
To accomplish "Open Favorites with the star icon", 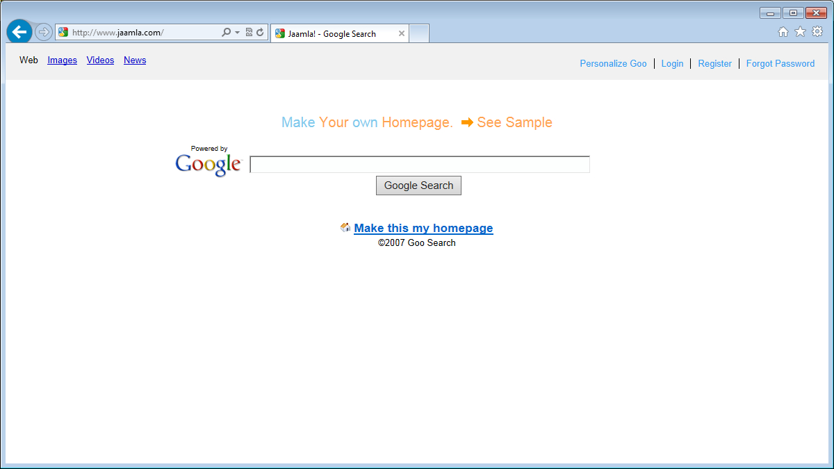I will point(800,31).
